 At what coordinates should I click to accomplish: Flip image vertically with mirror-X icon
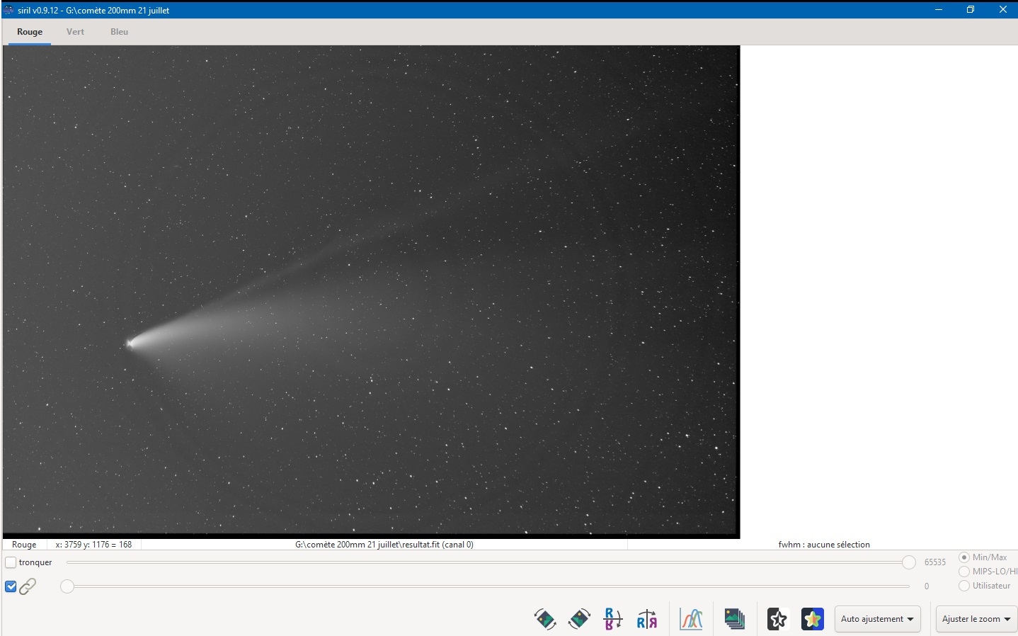pyautogui.click(x=613, y=619)
